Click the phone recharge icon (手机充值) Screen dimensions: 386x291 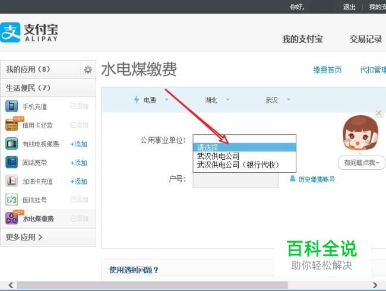(x=11, y=106)
